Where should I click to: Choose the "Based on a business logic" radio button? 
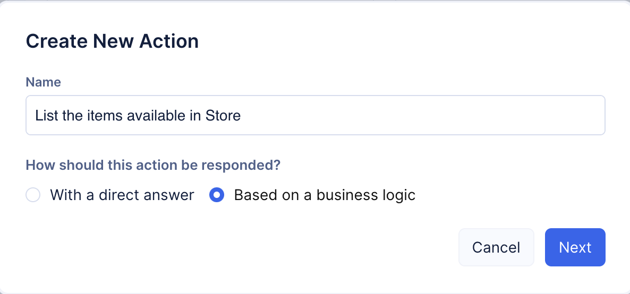pos(216,195)
